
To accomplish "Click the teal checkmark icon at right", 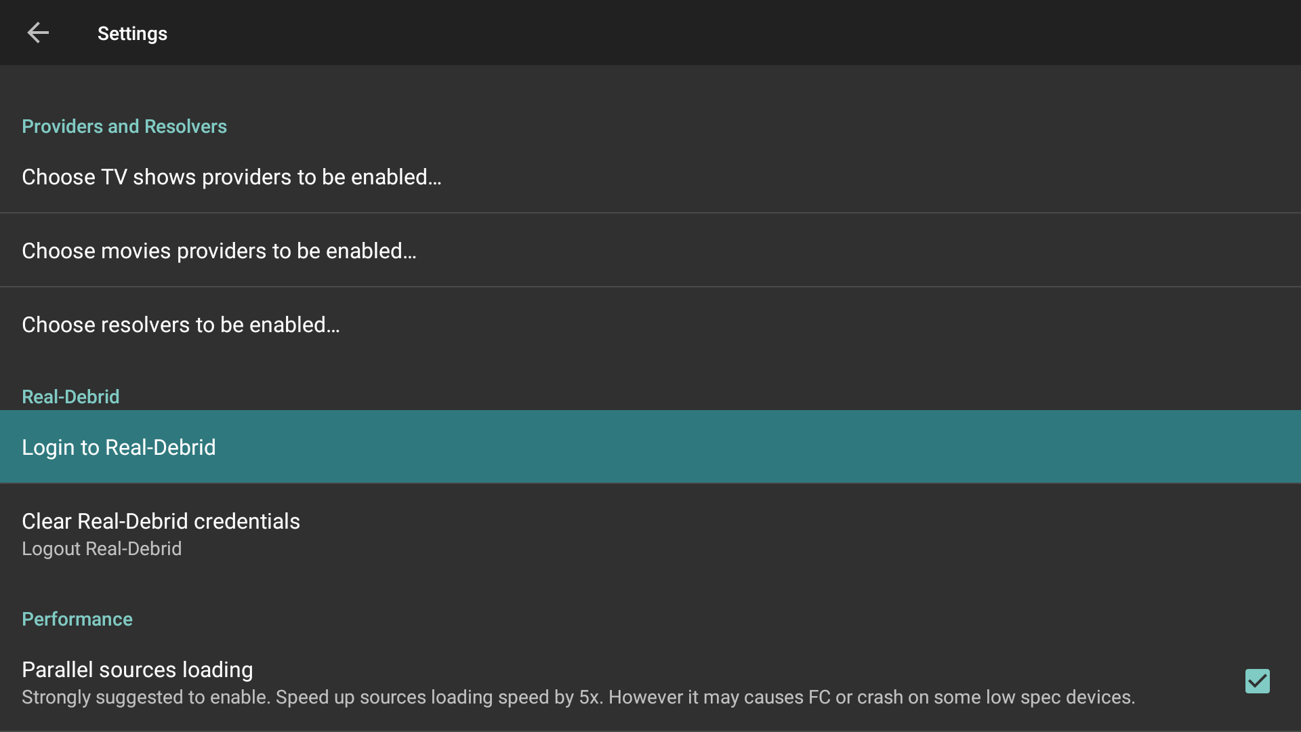I will (1257, 681).
